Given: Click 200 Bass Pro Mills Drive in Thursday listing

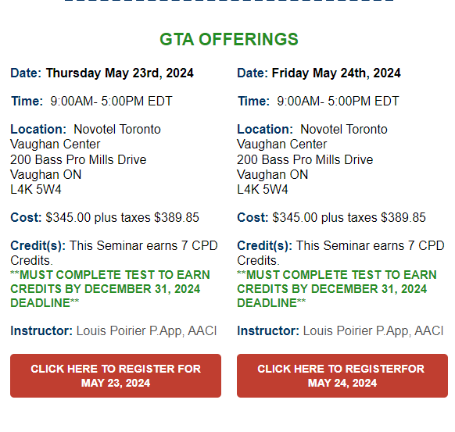Looking at the screenshot, I should click(78, 159).
